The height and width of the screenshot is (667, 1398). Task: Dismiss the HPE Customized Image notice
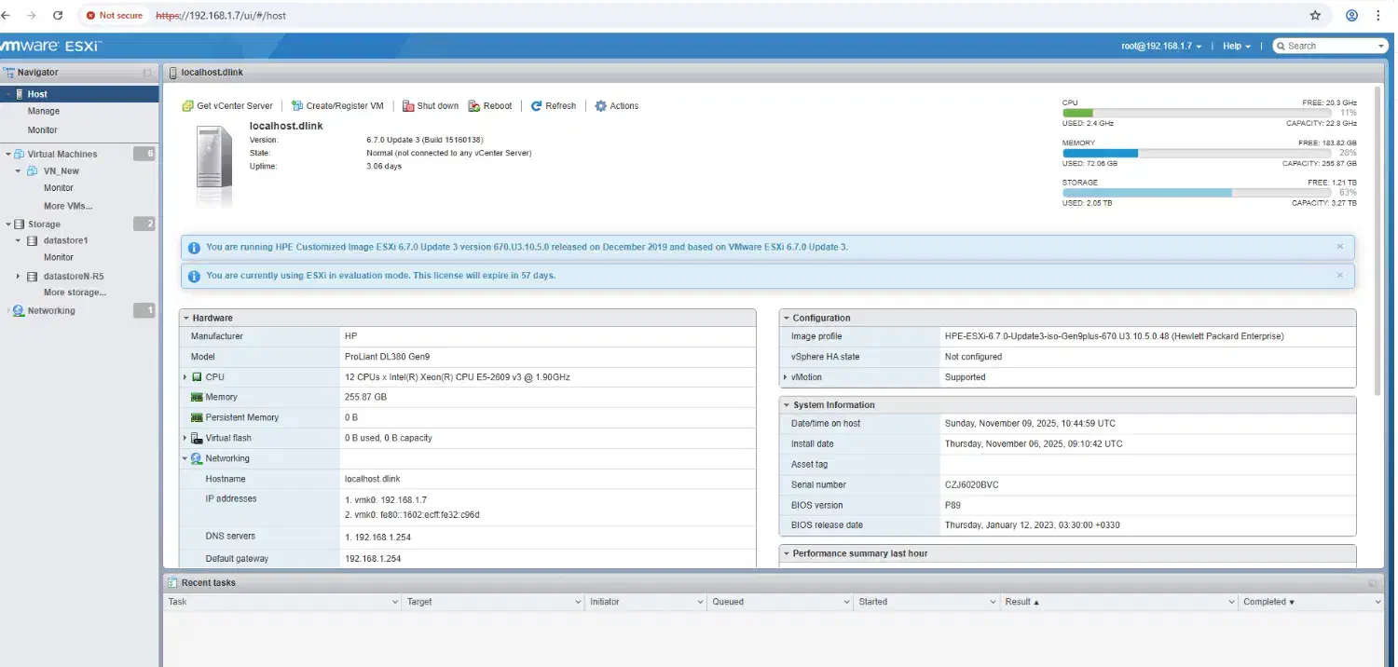1340,247
